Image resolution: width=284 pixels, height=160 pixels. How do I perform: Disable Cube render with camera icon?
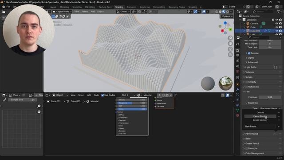click(280, 27)
